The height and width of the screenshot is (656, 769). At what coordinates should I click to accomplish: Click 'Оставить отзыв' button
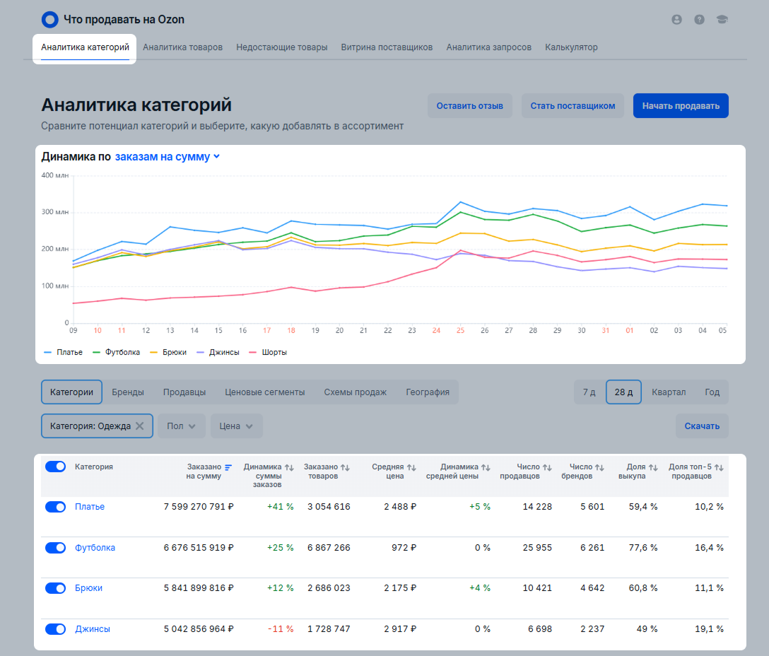(470, 105)
